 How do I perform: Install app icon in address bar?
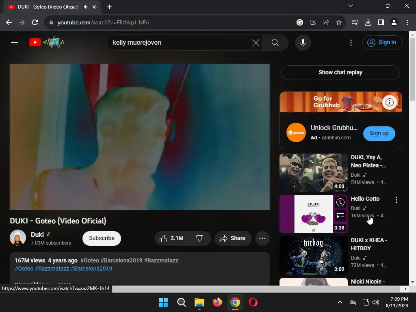pos(313,23)
